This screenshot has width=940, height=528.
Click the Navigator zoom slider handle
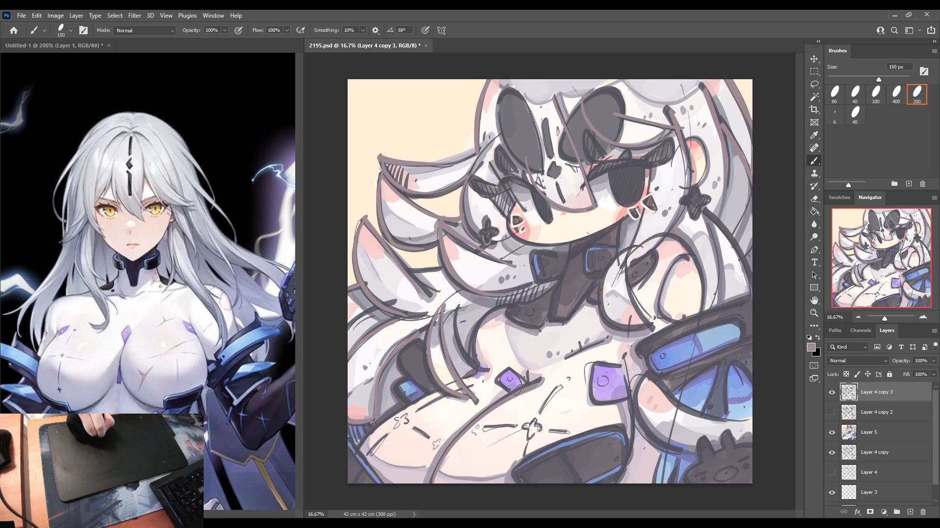click(885, 318)
